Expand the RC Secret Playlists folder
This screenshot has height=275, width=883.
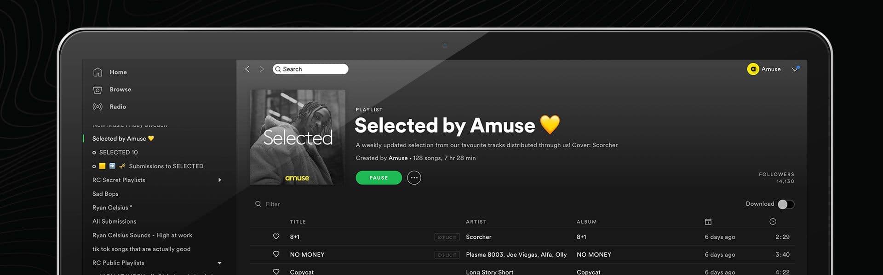pos(220,180)
